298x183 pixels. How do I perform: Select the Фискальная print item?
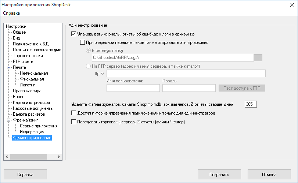[32, 79]
